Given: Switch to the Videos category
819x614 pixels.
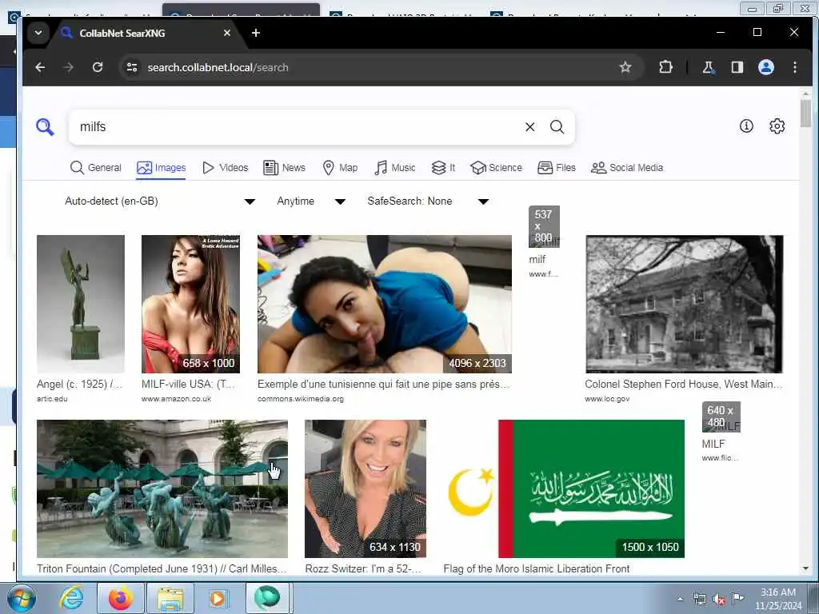Looking at the screenshot, I should click(x=225, y=168).
